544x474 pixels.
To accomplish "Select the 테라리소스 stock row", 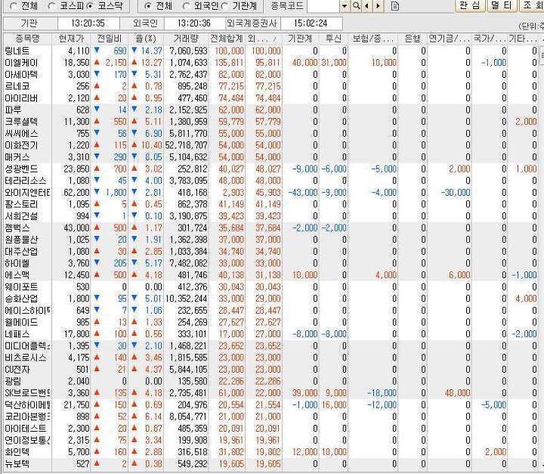I will (x=272, y=181).
